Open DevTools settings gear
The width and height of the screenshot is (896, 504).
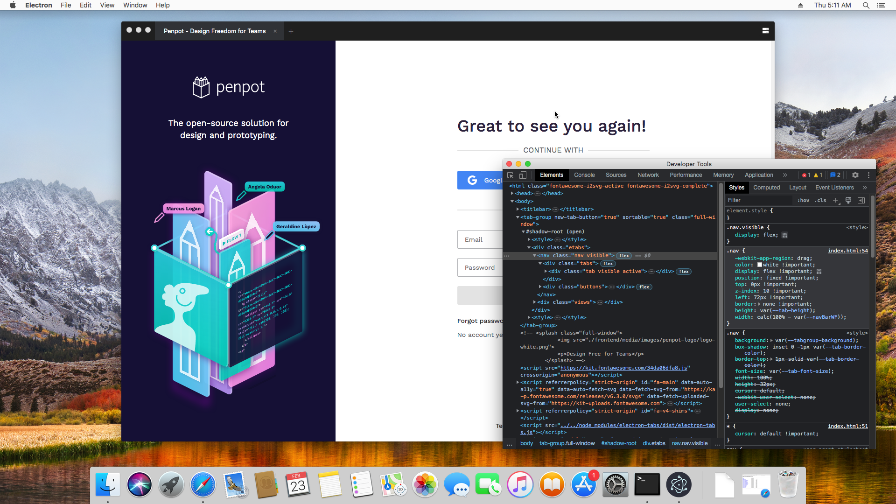[x=855, y=175]
